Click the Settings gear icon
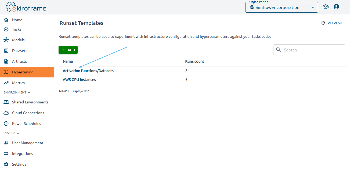Image resolution: width=350 pixels, height=183 pixels. pyautogui.click(x=6, y=164)
